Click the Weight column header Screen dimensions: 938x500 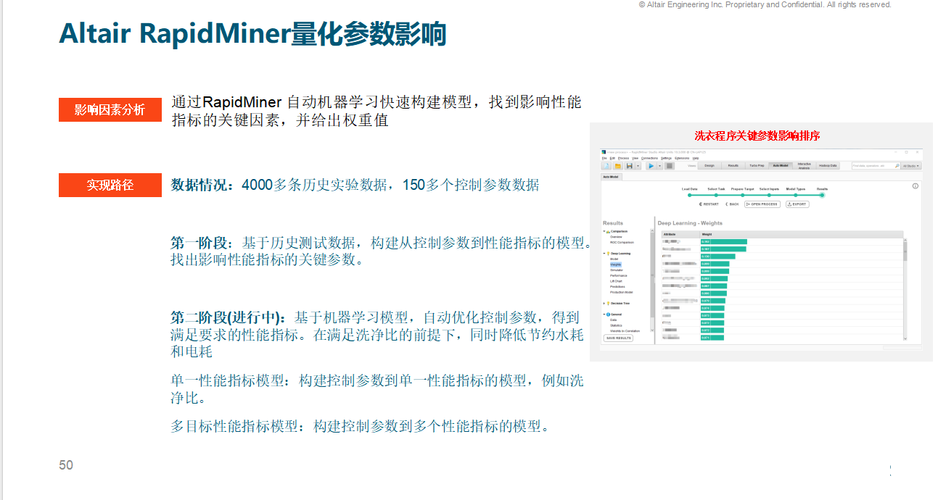pyautogui.click(x=802, y=234)
